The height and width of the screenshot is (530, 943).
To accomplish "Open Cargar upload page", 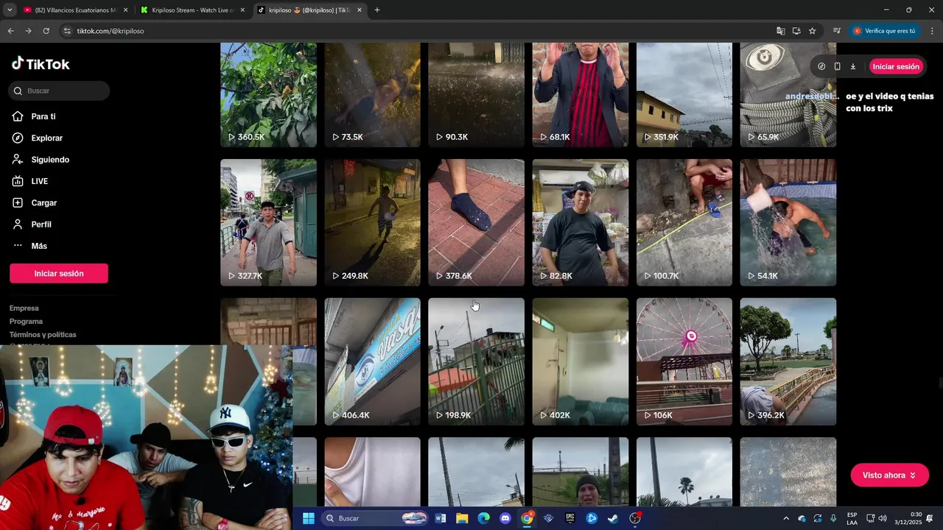I will click(43, 202).
